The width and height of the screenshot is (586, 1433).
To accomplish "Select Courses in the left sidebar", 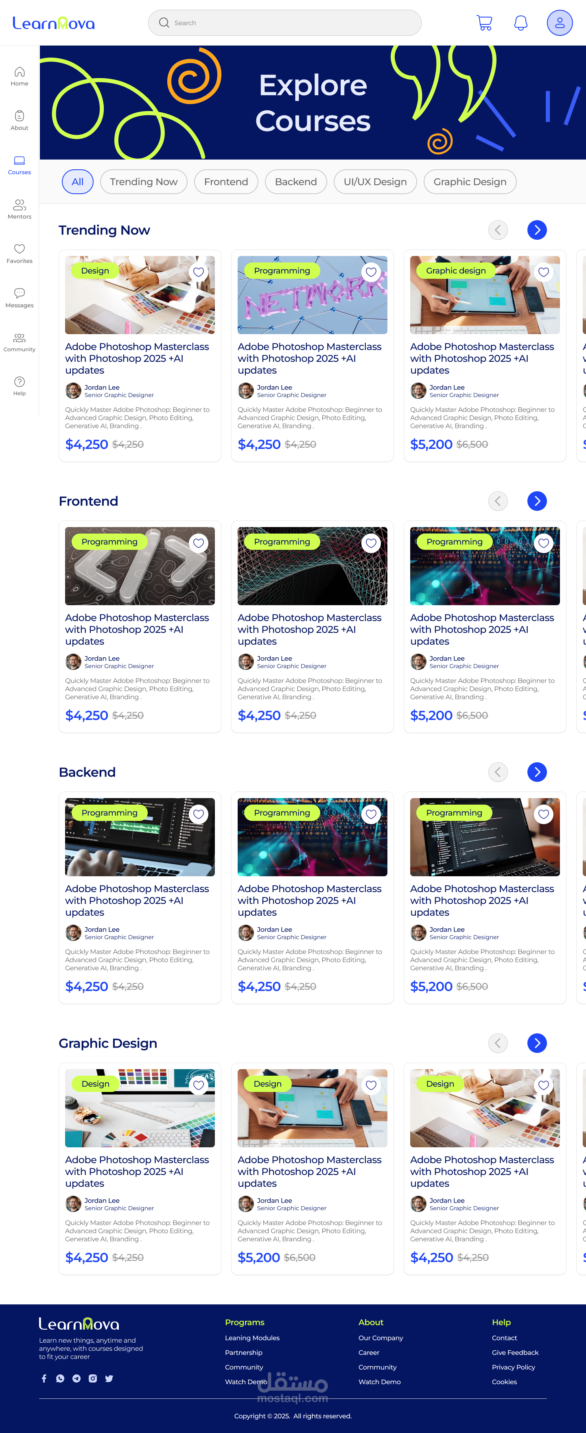I will click(20, 165).
